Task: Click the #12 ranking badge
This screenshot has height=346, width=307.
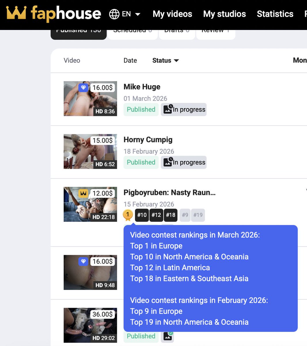Action: click(x=156, y=215)
